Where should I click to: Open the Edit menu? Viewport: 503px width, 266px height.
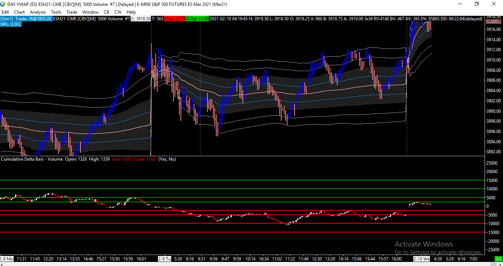pos(5,12)
